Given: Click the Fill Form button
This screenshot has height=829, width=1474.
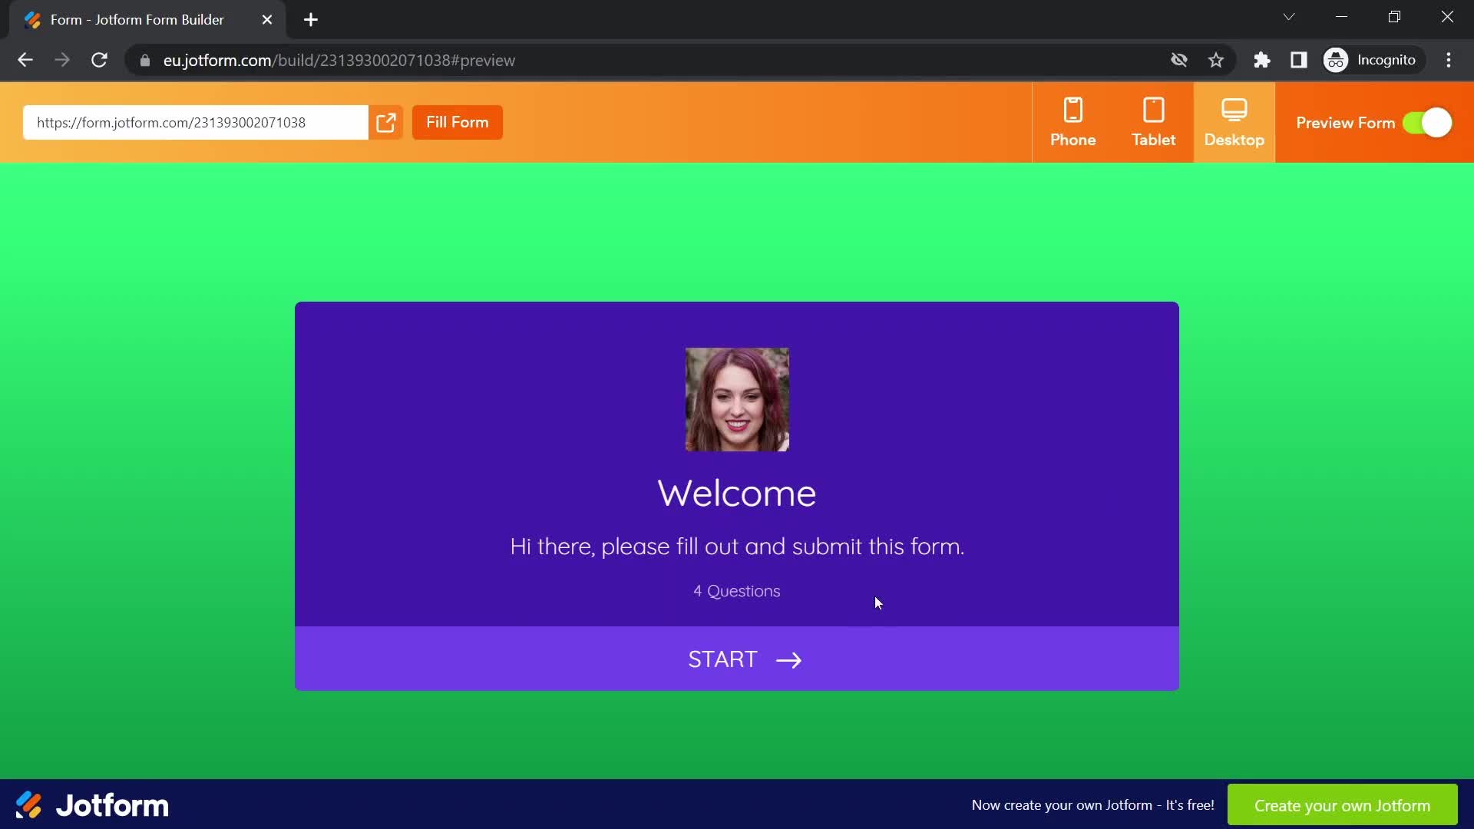Looking at the screenshot, I should pos(457,121).
